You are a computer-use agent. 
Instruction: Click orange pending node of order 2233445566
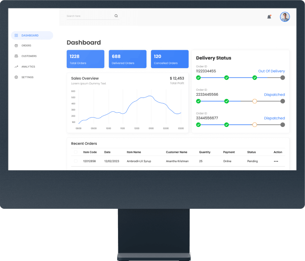pos(255,101)
